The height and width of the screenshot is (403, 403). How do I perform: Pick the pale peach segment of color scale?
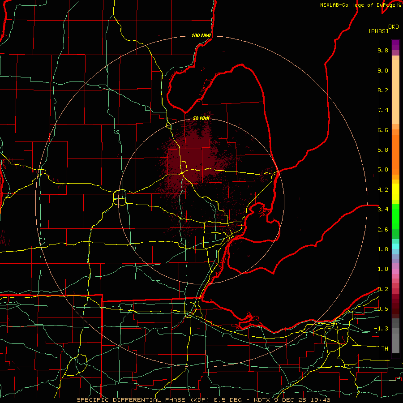pyautogui.click(x=395, y=92)
